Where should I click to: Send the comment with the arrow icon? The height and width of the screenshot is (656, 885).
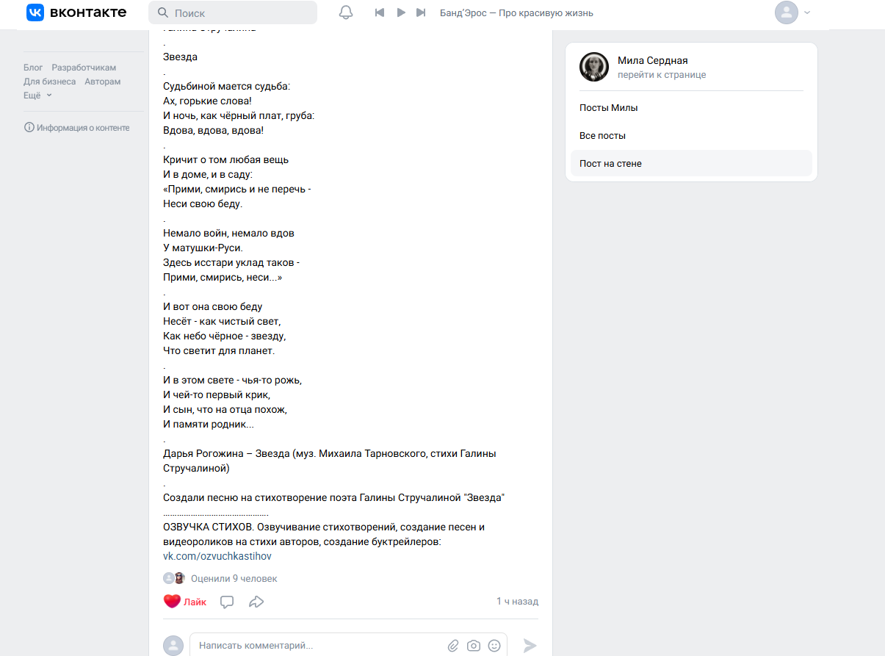tap(530, 646)
